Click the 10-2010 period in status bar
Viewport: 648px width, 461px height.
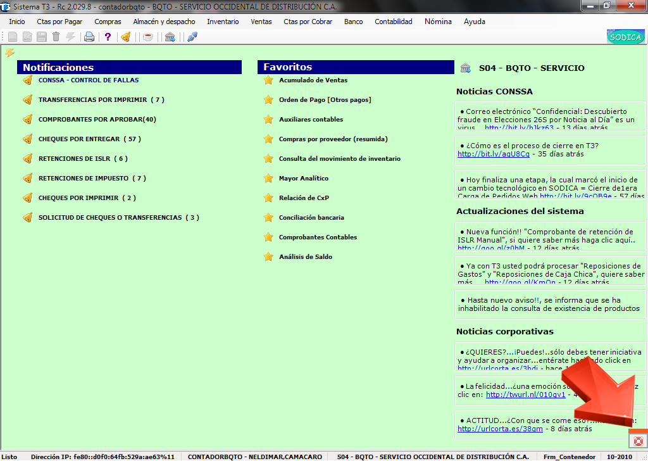(620, 457)
